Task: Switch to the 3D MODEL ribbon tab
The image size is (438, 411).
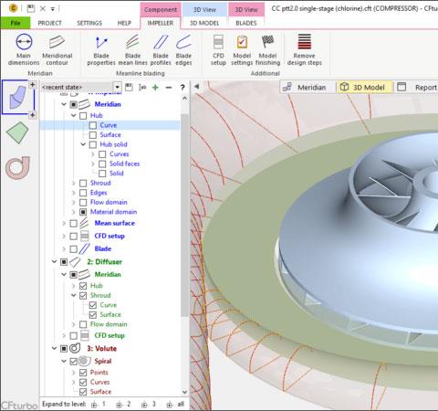Action: pyautogui.click(x=204, y=23)
